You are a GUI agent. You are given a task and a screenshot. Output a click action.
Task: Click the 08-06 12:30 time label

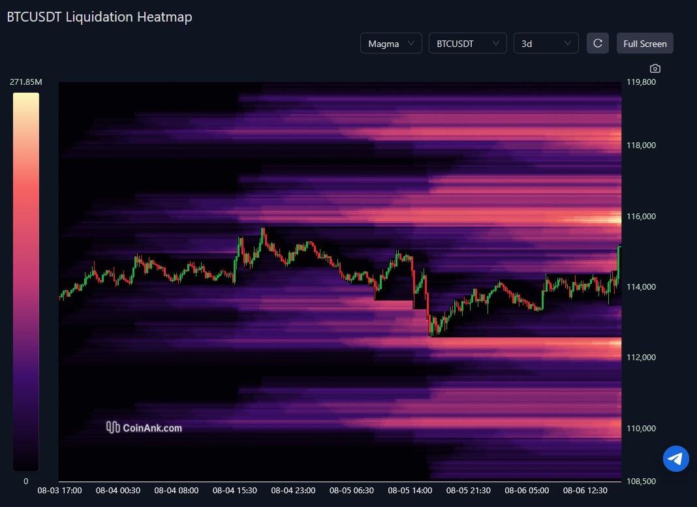click(x=585, y=491)
